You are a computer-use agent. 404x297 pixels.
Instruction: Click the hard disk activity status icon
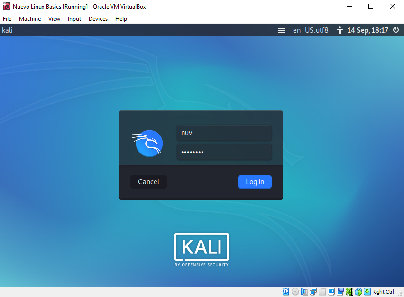click(285, 291)
